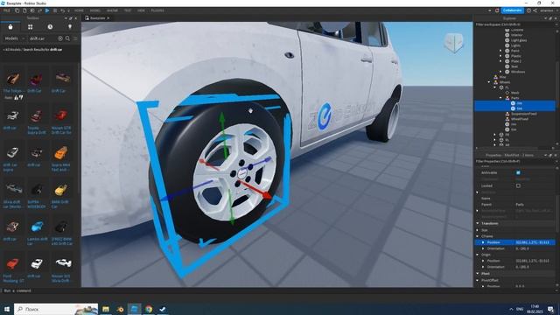
Task: Open the AVATAR ribbon tab
Action: 112,10
